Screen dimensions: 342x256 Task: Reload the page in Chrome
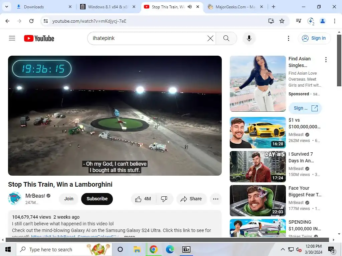coord(31,21)
